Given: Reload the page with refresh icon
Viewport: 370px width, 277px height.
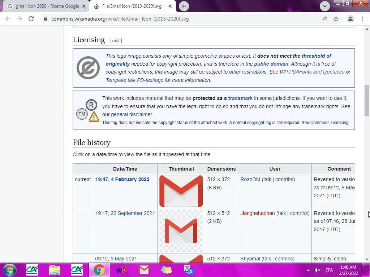Looking at the screenshot, I should point(31,19).
